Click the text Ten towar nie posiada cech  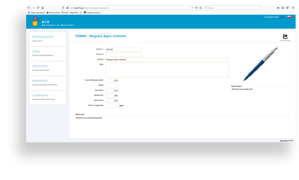[242, 89]
